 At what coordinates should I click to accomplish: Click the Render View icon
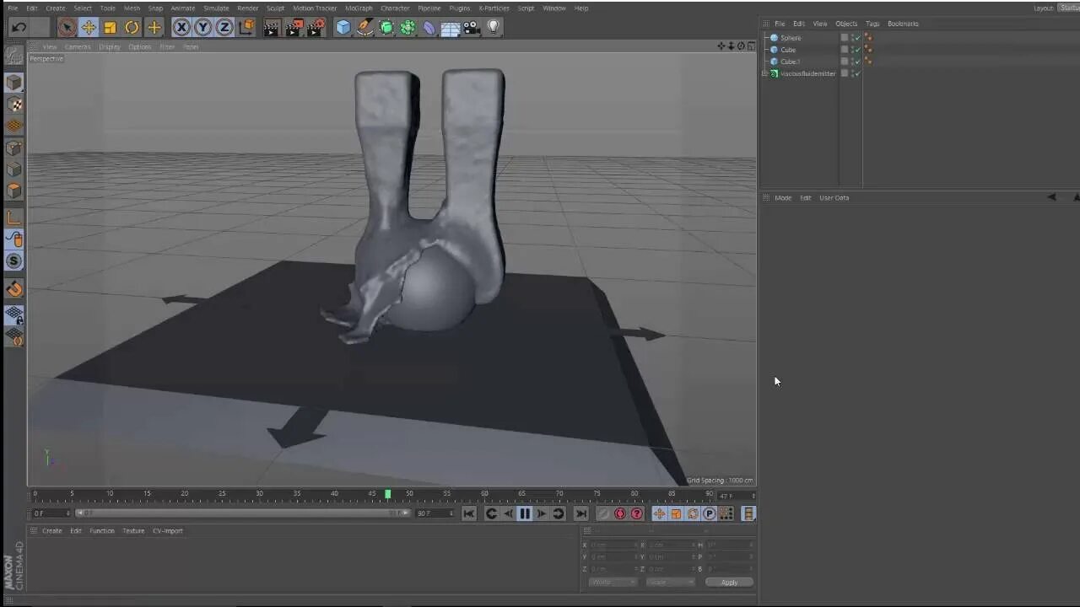[x=271, y=27]
